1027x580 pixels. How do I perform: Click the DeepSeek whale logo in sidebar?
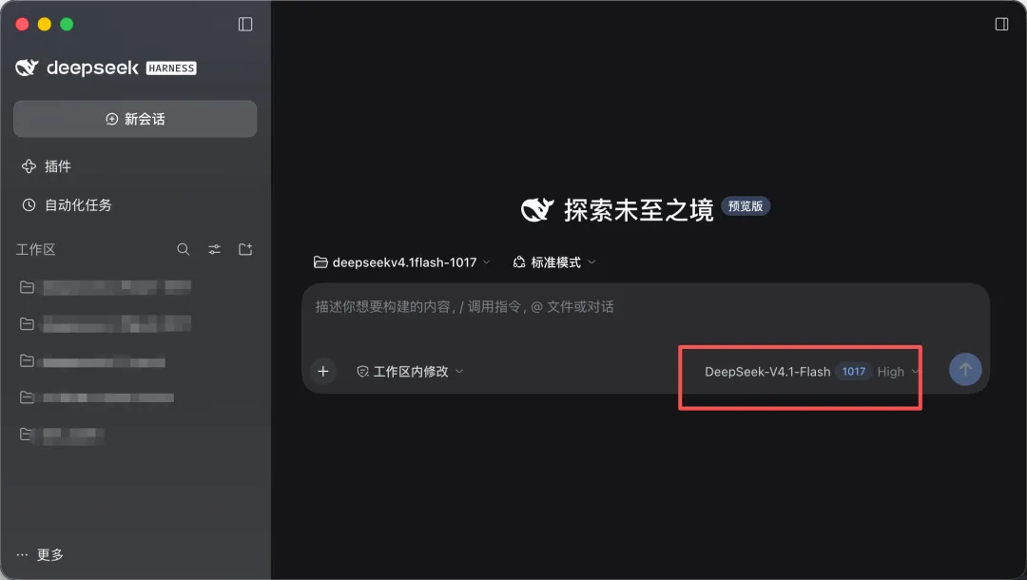coord(27,68)
